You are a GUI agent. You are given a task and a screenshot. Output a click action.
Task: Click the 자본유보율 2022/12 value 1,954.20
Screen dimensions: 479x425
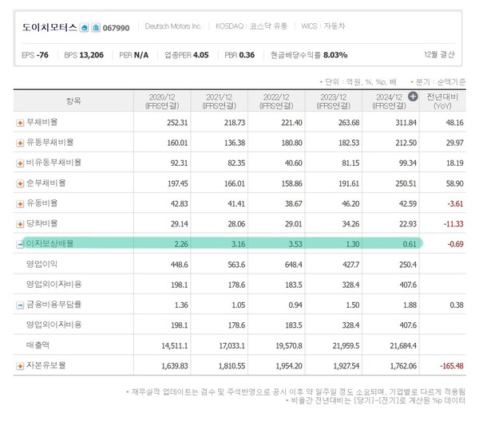(289, 366)
